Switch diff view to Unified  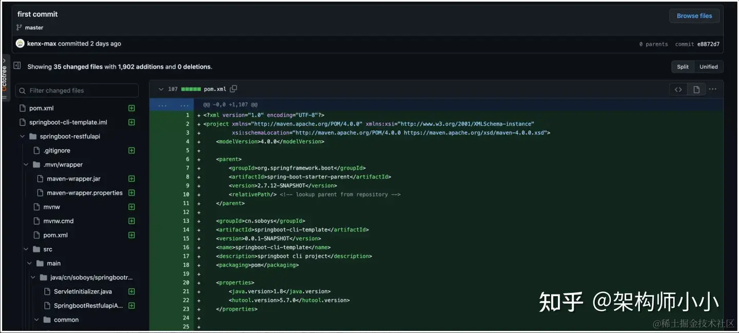coord(709,67)
